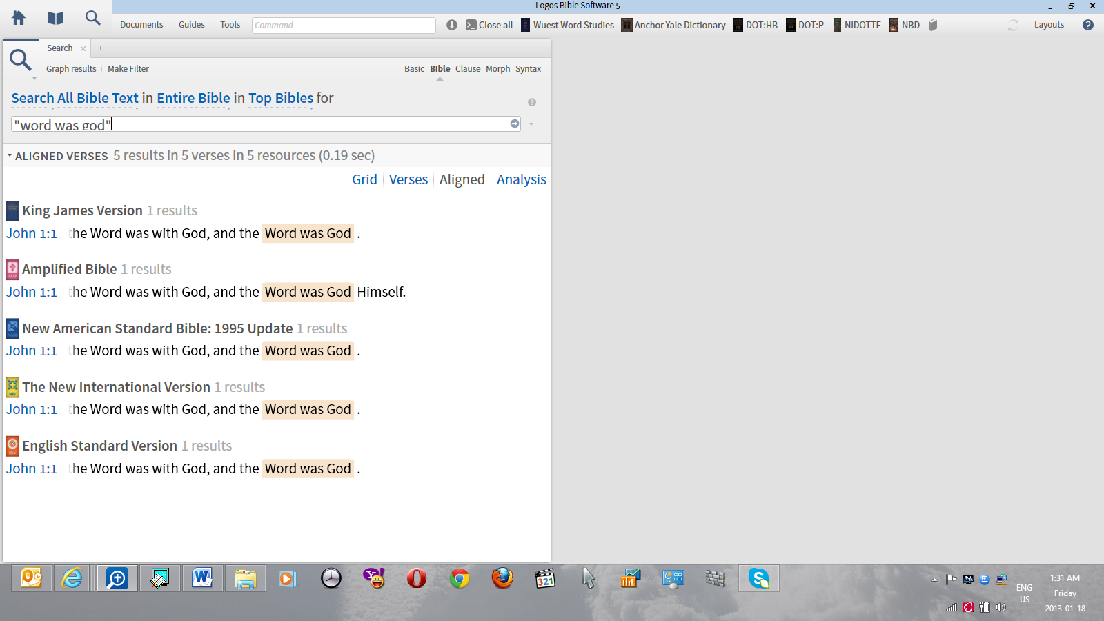Open Microsoft Word from the taskbar
1104x621 pixels.
coord(202,578)
